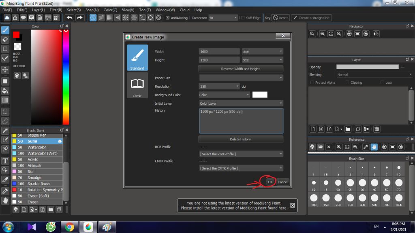Image resolution: width=415 pixels, height=233 pixels.
Task: Dismiss the update notification with X
Action: (293, 205)
